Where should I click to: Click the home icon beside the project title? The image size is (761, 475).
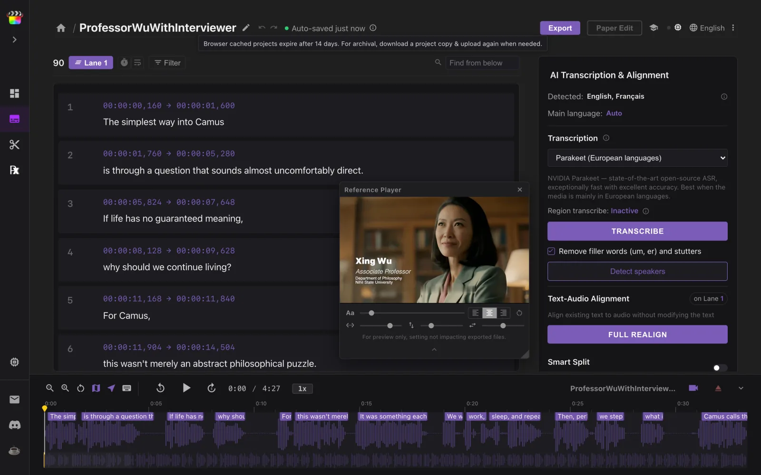tap(61, 28)
